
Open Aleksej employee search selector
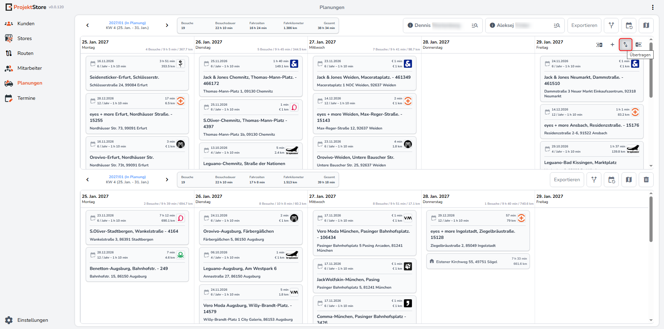pyautogui.click(x=525, y=26)
